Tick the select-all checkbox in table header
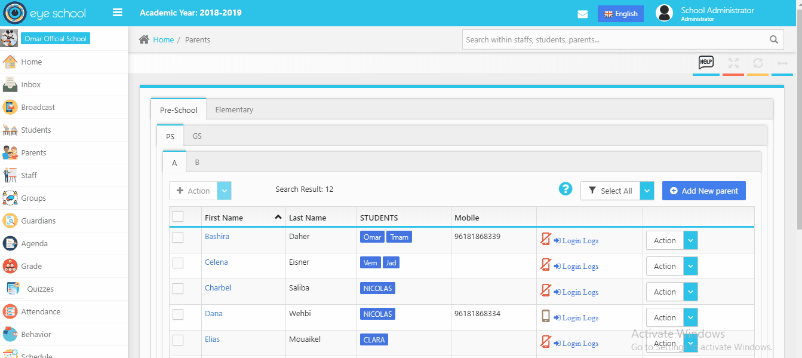The height and width of the screenshot is (358, 802). click(178, 216)
